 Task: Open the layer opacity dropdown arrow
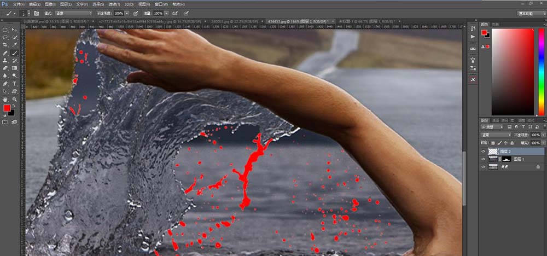[x=544, y=135]
